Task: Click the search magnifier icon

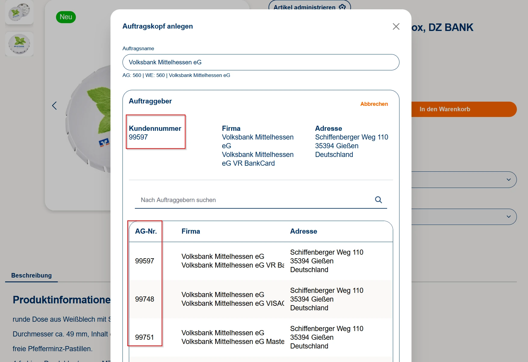Action: click(378, 200)
